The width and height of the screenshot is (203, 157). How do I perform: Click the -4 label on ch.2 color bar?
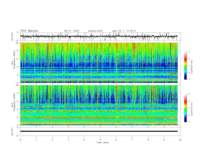pyautogui.click(x=189, y=101)
